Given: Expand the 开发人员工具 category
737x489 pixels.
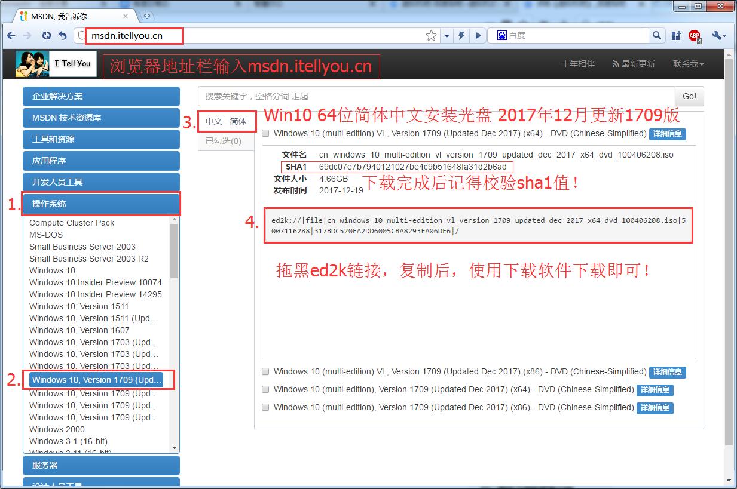Looking at the screenshot, I should point(101,182).
